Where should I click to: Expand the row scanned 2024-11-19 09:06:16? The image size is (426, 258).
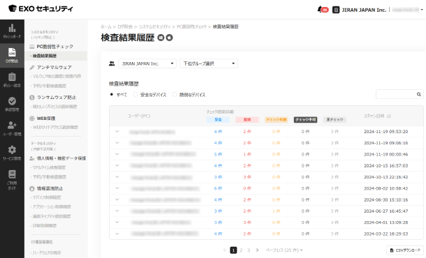(x=117, y=143)
